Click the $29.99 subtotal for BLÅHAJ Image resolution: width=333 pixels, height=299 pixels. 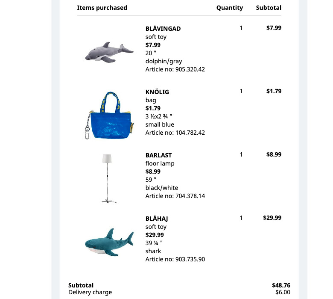point(272,218)
